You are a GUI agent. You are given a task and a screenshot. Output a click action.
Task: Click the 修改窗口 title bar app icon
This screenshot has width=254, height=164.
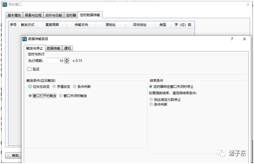click(5, 5)
